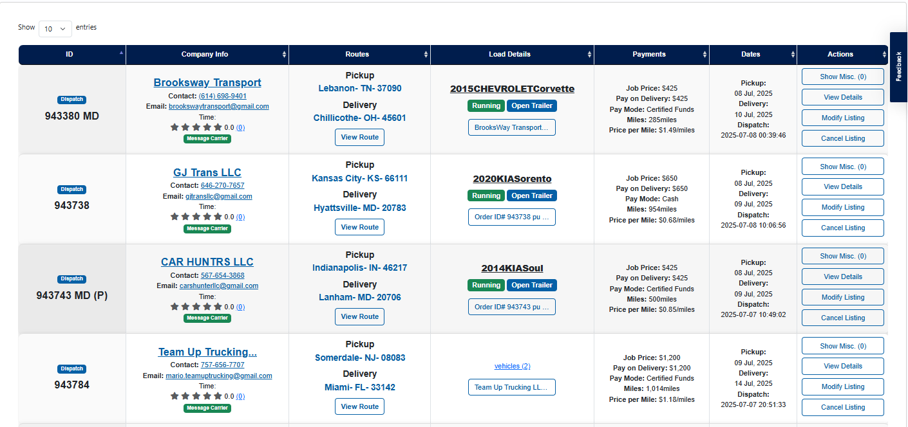
Task: Click CAR HUNTRS LLC star rating
Action: pyautogui.click(x=196, y=307)
